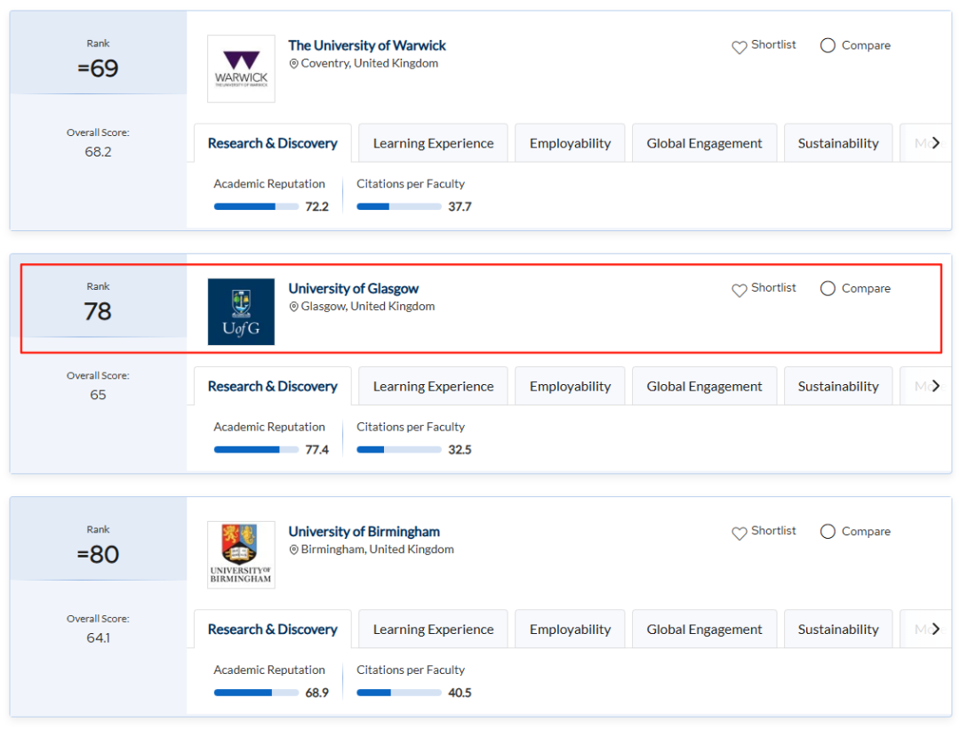Image resolution: width=960 pixels, height=730 pixels.
Task: Click the location pin beside Birmingham, United Kingdom
Action: click(294, 550)
